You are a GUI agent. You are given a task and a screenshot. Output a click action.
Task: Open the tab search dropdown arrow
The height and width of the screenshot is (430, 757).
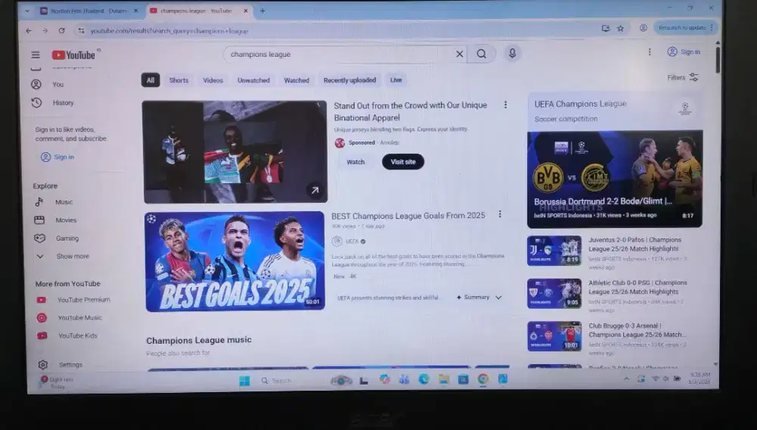point(27,11)
